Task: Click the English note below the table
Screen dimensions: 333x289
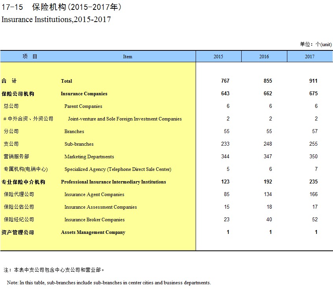Action: point(109,283)
